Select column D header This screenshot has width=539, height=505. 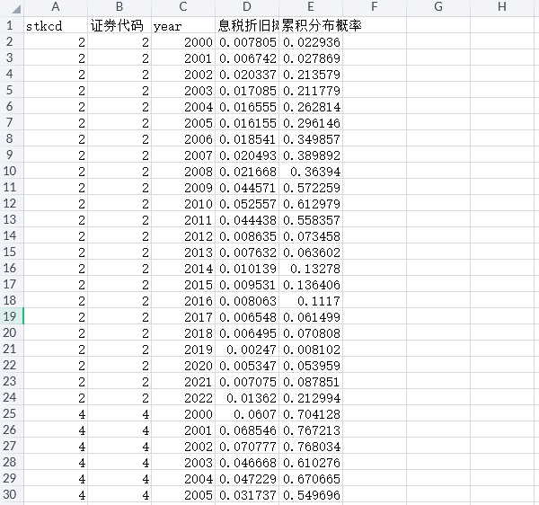click(x=247, y=6)
